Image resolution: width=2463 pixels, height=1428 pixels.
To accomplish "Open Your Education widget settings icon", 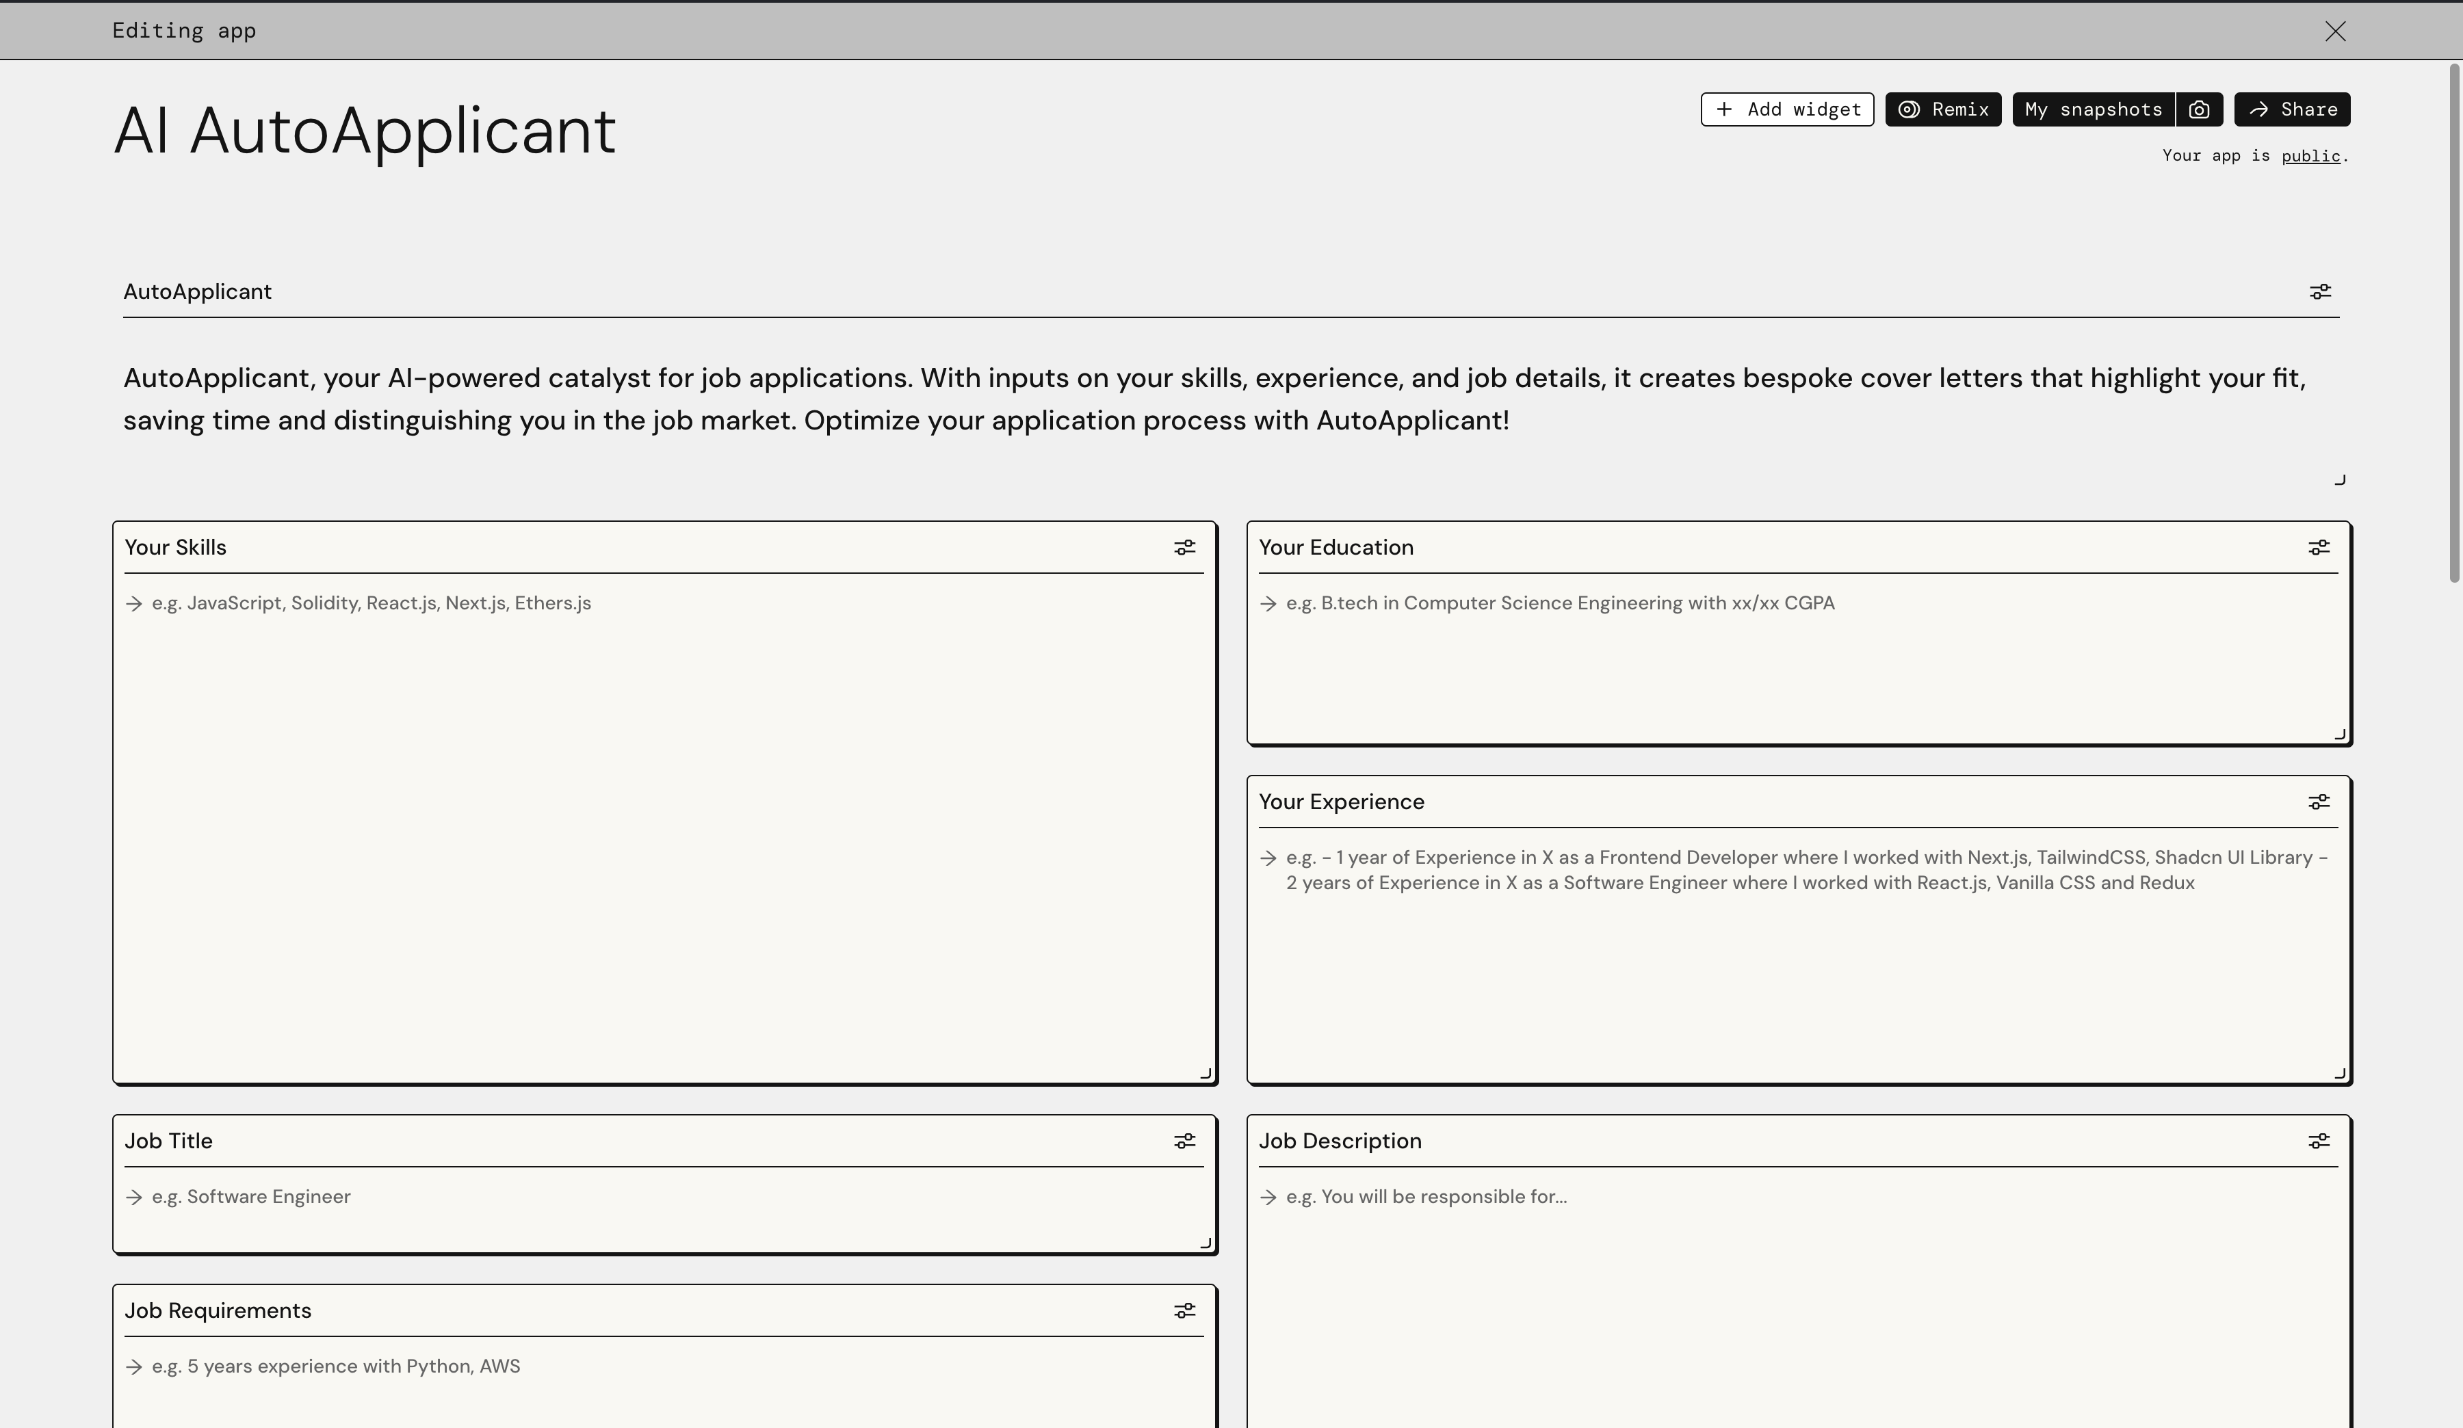I will pyautogui.click(x=2319, y=548).
